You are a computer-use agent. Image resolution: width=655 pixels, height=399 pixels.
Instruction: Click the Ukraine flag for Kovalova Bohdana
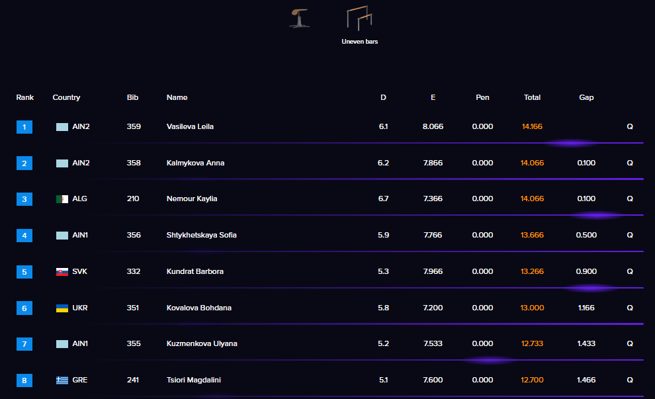(x=62, y=308)
